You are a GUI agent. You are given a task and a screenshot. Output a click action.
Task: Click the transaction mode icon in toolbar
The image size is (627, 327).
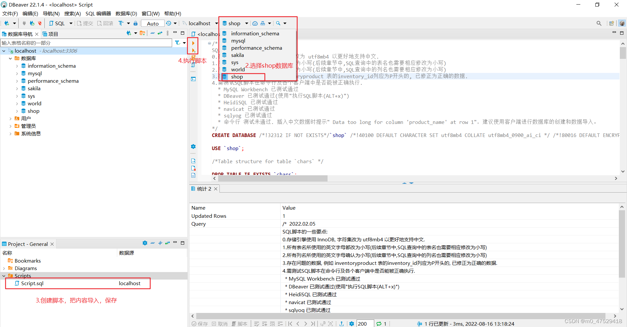(121, 23)
